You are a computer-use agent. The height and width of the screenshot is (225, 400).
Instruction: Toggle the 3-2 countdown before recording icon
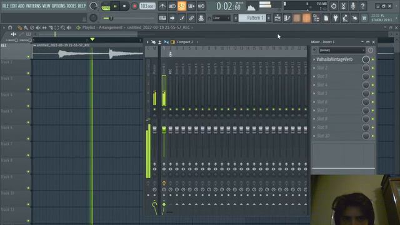[x=182, y=6]
